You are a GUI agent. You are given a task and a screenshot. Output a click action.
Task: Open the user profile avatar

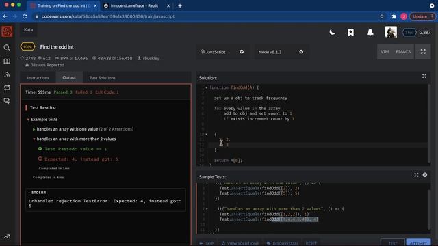pyautogui.click(x=391, y=32)
